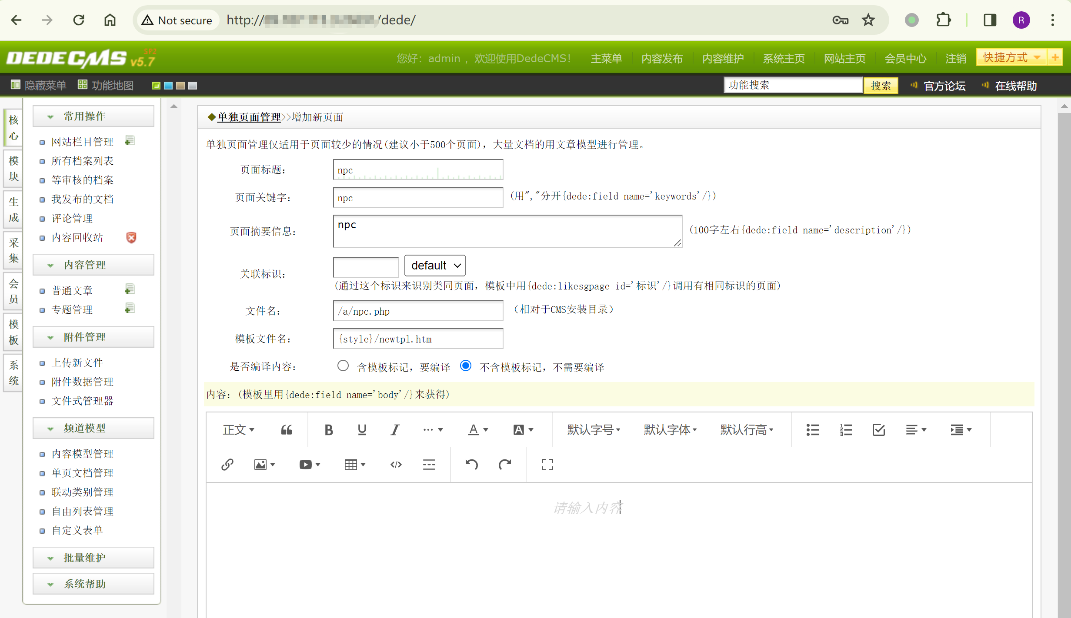Switch to the 模块 side tab
This screenshot has height=618, width=1071.
(x=13, y=169)
